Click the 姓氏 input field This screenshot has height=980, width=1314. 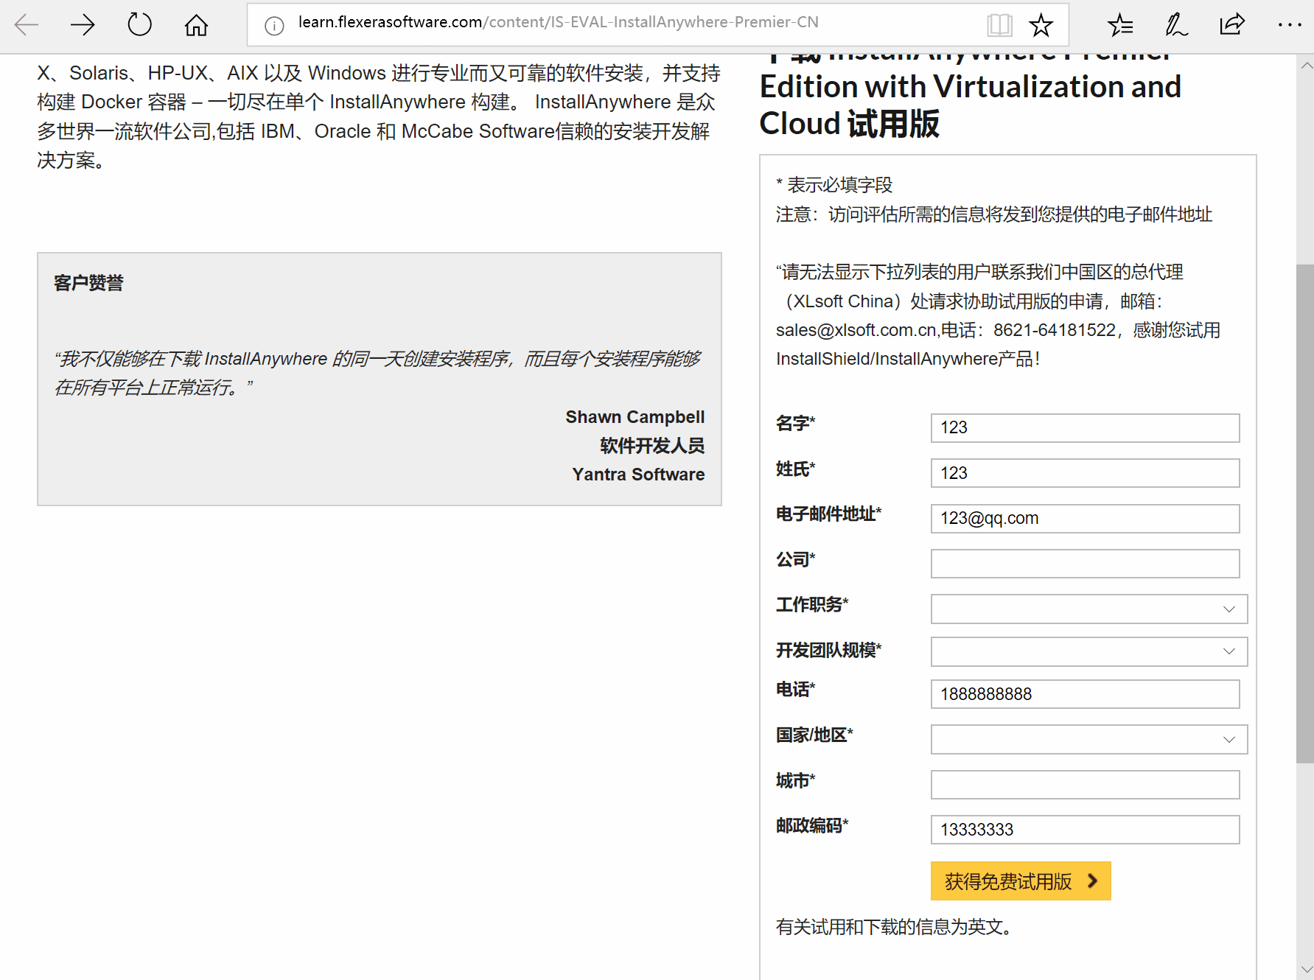(x=1085, y=473)
